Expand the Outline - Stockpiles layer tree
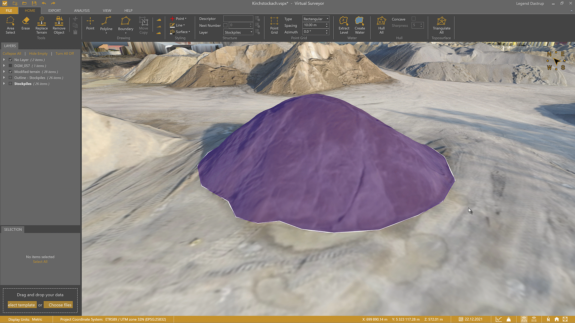Viewport: 575px width, 323px height. [4, 77]
